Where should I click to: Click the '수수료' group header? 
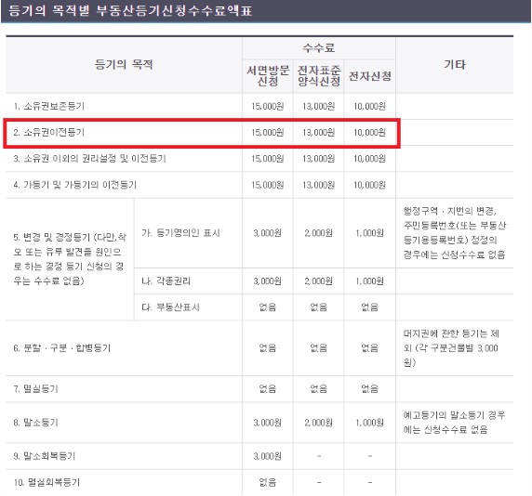[x=319, y=47]
